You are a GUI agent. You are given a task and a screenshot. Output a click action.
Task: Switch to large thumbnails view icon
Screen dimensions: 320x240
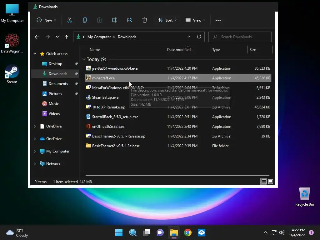point(271,182)
